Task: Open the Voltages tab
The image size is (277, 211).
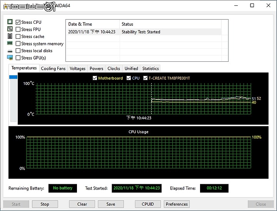Action: pyautogui.click(x=78, y=69)
